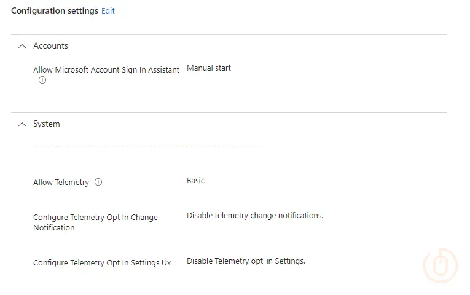Image resolution: width=470 pixels, height=295 pixels.
Task: Select the Disable telemetry change notifications value
Action: click(255, 216)
